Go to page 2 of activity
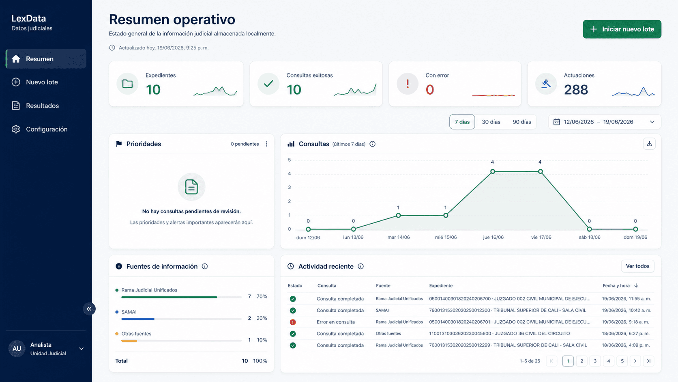The height and width of the screenshot is (382, 678). pyautogui.click(x=581, y=361)
